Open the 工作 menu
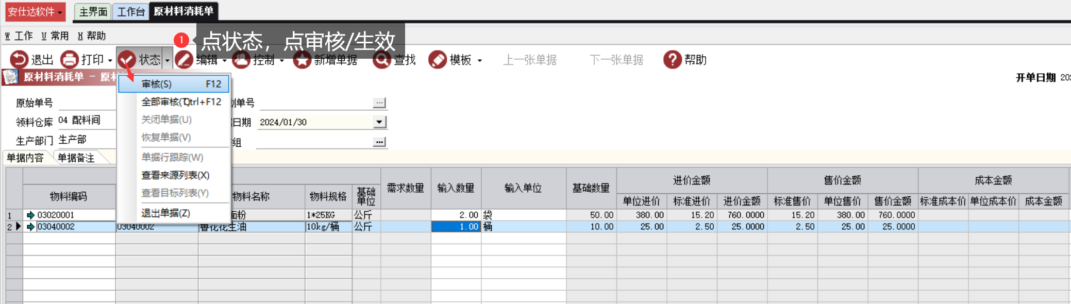1071x304 pixels. 19,36
